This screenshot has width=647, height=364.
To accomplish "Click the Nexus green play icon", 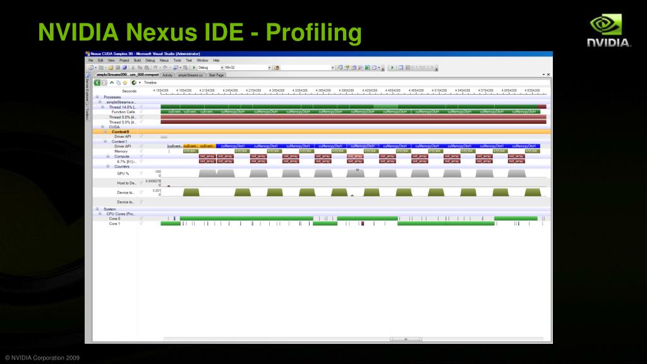I will (392, 68).
